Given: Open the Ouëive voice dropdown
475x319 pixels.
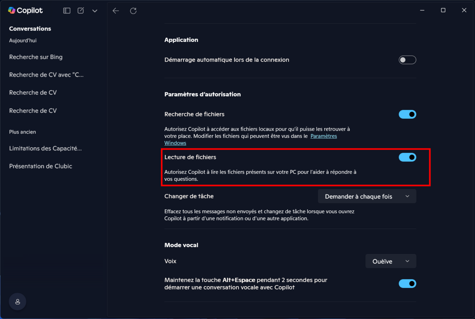Looking at the screenshot, I should (x=391, y=261).
